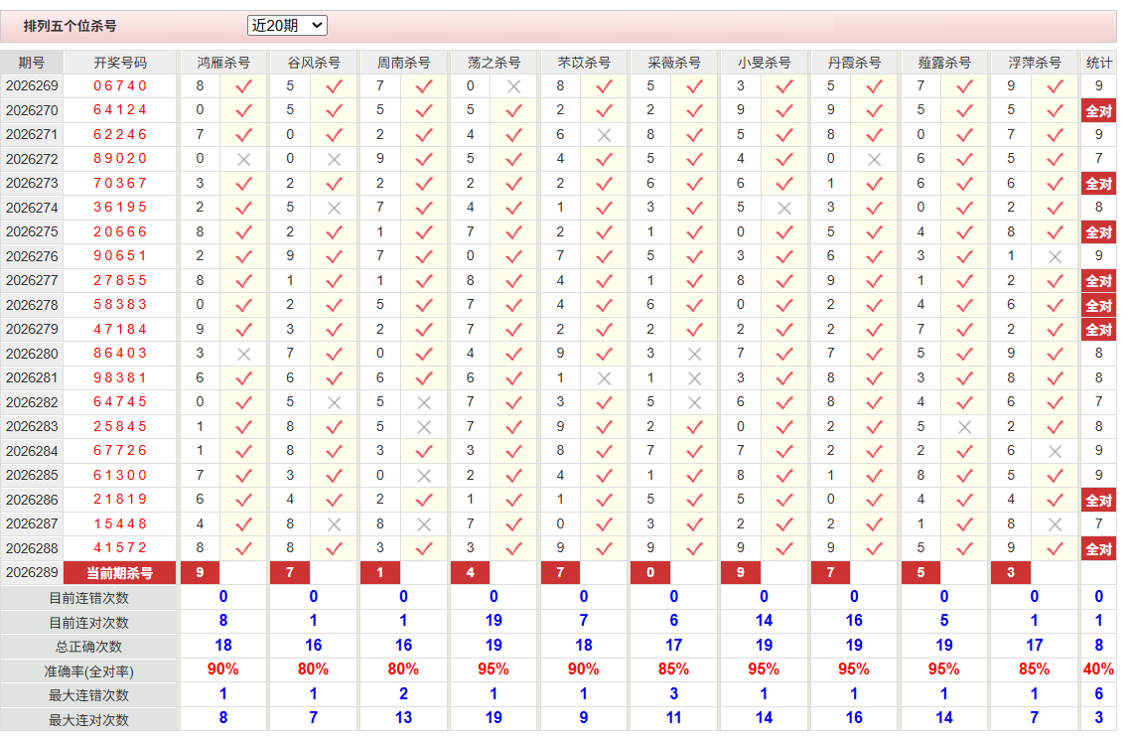The width and height of the screenshot is (1130, 742).
Task: Click the red current kill number under 鸿雁杀号
Action: [200, 572]
